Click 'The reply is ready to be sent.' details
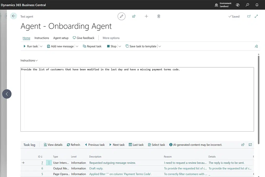This screenshot has width=265, height=177. coord(226,163)
